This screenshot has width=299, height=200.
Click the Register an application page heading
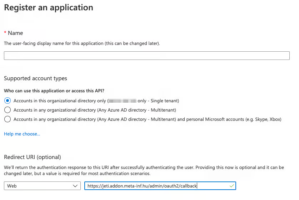click(49, 7)
